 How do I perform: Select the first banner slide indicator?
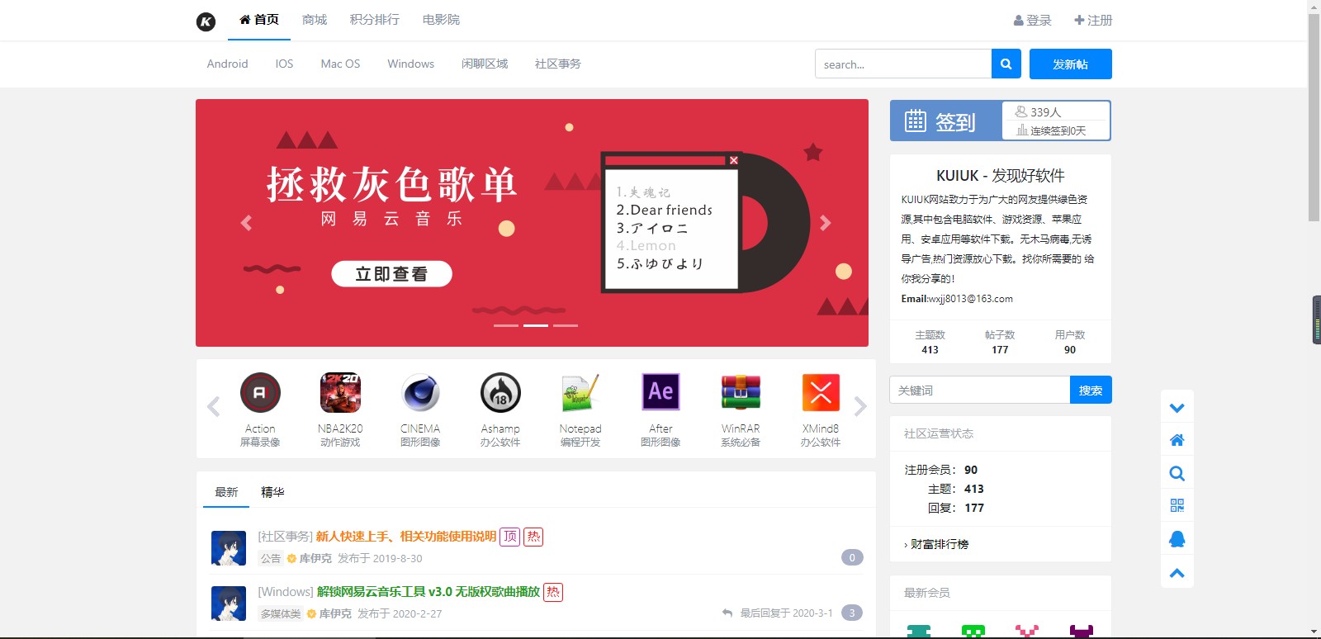(506, 326)
